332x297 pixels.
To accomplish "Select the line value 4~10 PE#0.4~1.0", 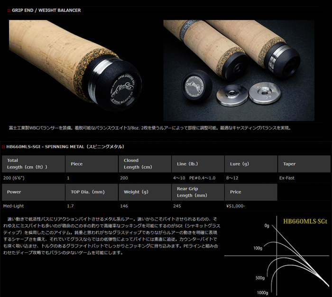I will [x=194, y=178].
